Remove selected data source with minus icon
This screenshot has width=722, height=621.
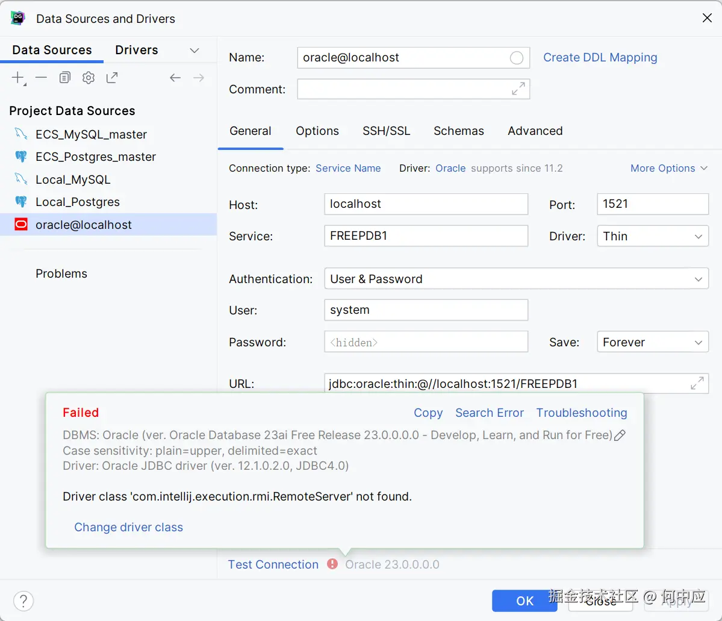41,78
